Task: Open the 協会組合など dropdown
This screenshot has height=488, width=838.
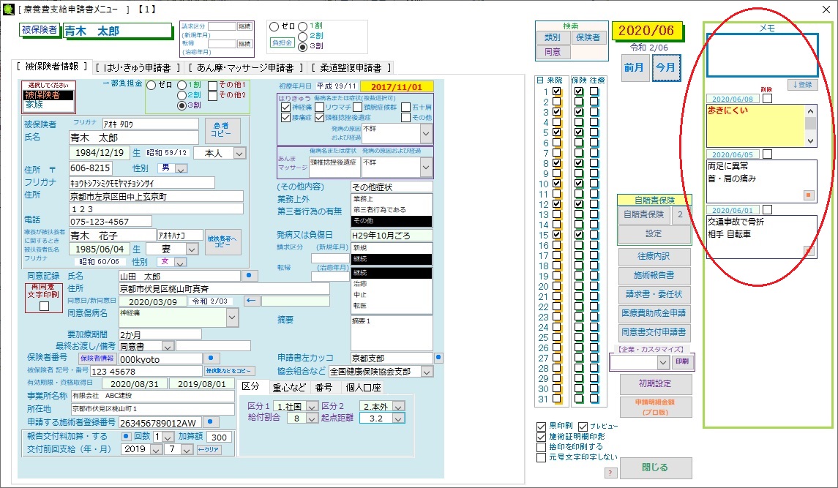Action: point(427,372)
